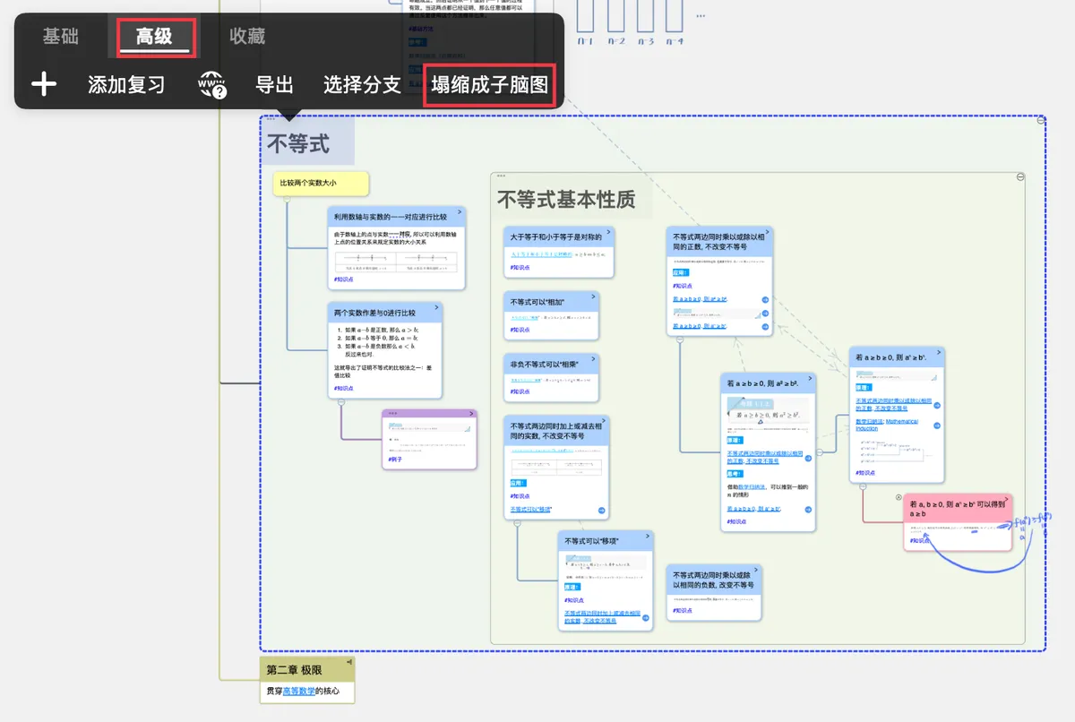The height and width of the screenshot is (722, 1075).
Task: Click the link arrow beside 数学归纳法 Mathematical Induction
Action: pyautogui.click(x=936, y=425)
